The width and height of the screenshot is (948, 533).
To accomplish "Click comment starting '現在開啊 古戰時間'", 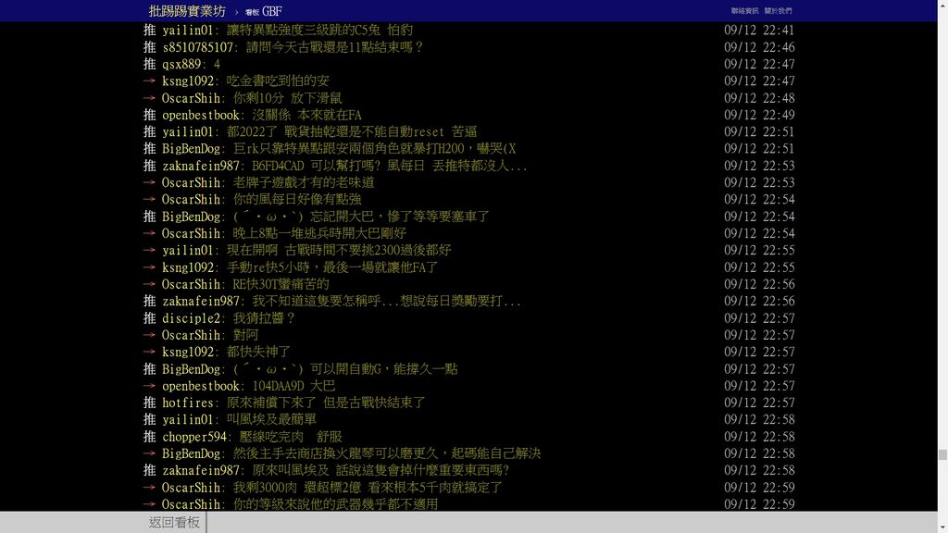I will tap(339, 250).
